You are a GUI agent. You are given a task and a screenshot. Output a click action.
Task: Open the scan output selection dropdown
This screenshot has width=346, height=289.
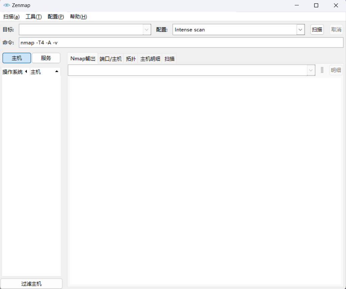311,70
